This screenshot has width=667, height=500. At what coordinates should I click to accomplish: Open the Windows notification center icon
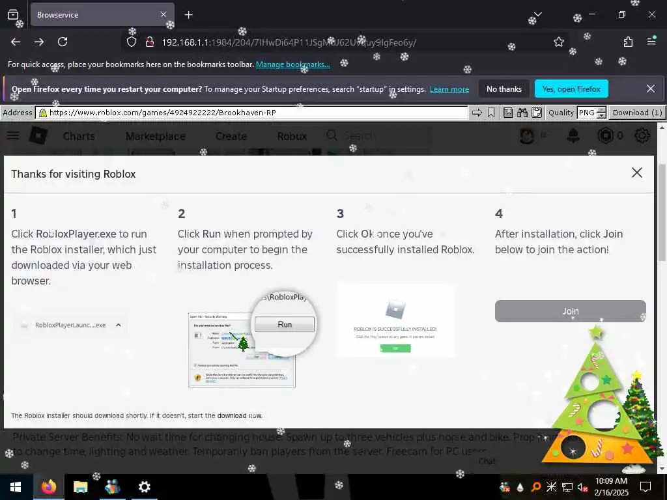pyautogui.click(x=646, y=487)
